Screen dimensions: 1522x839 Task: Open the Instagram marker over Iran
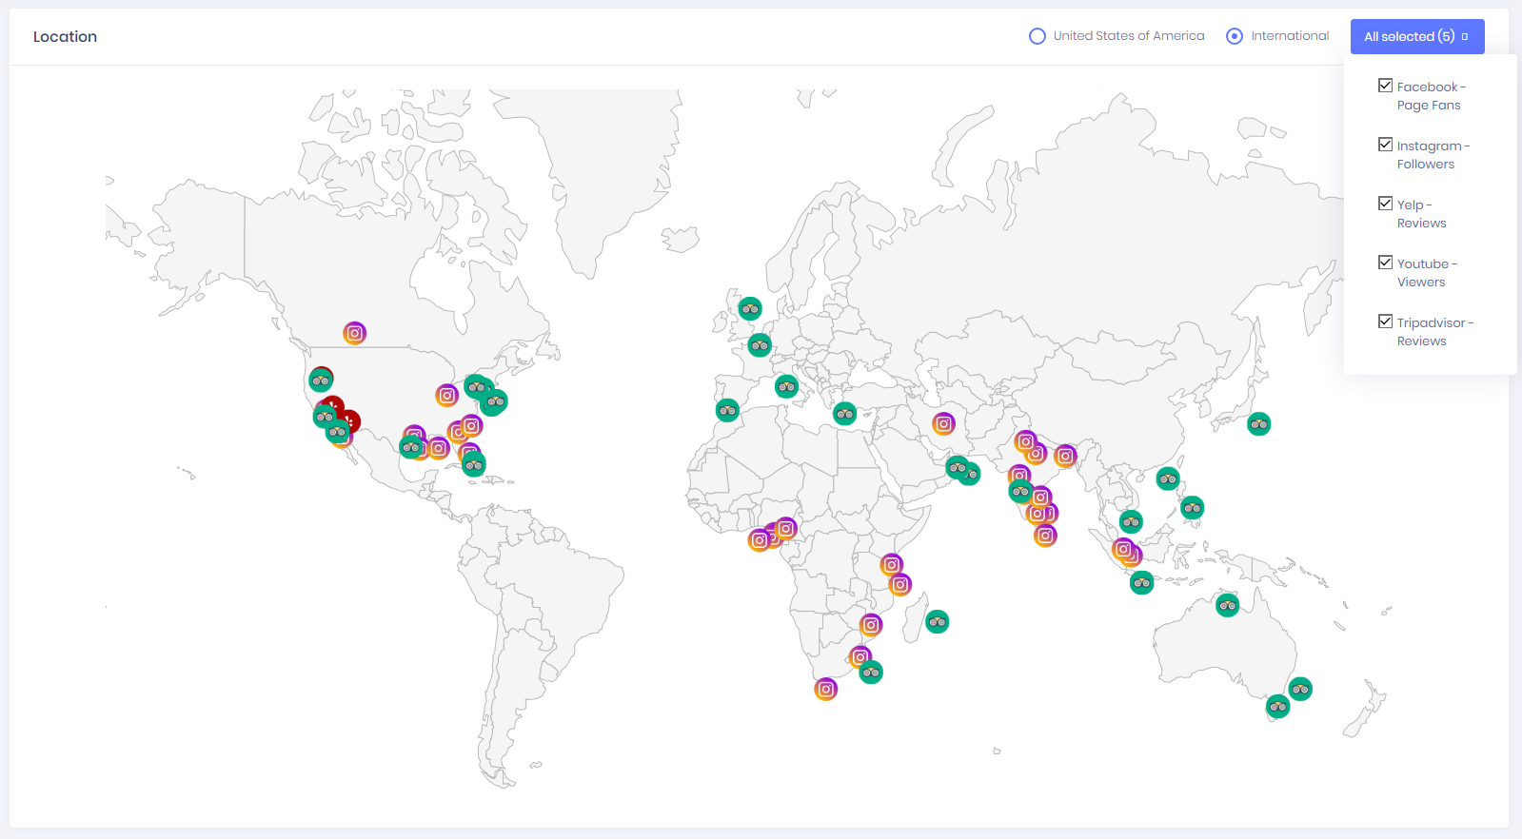pyautogui.click(x=943, y=423)
